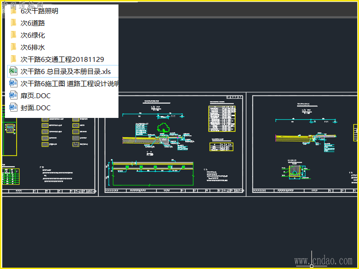Viewport: 359px width, 269px height.
Task: Click the Word icon of 扉页.DOC
Action: tap(13, 95)
